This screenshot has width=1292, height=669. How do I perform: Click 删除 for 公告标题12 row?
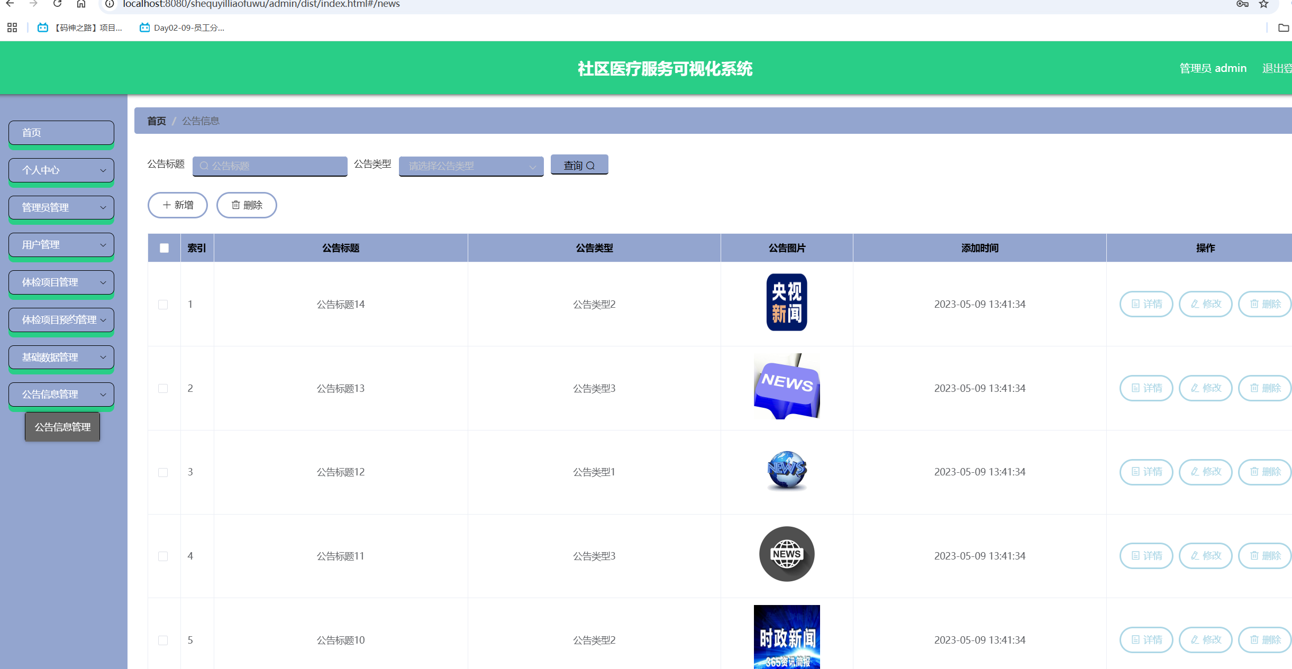(x=1265, y=472)
